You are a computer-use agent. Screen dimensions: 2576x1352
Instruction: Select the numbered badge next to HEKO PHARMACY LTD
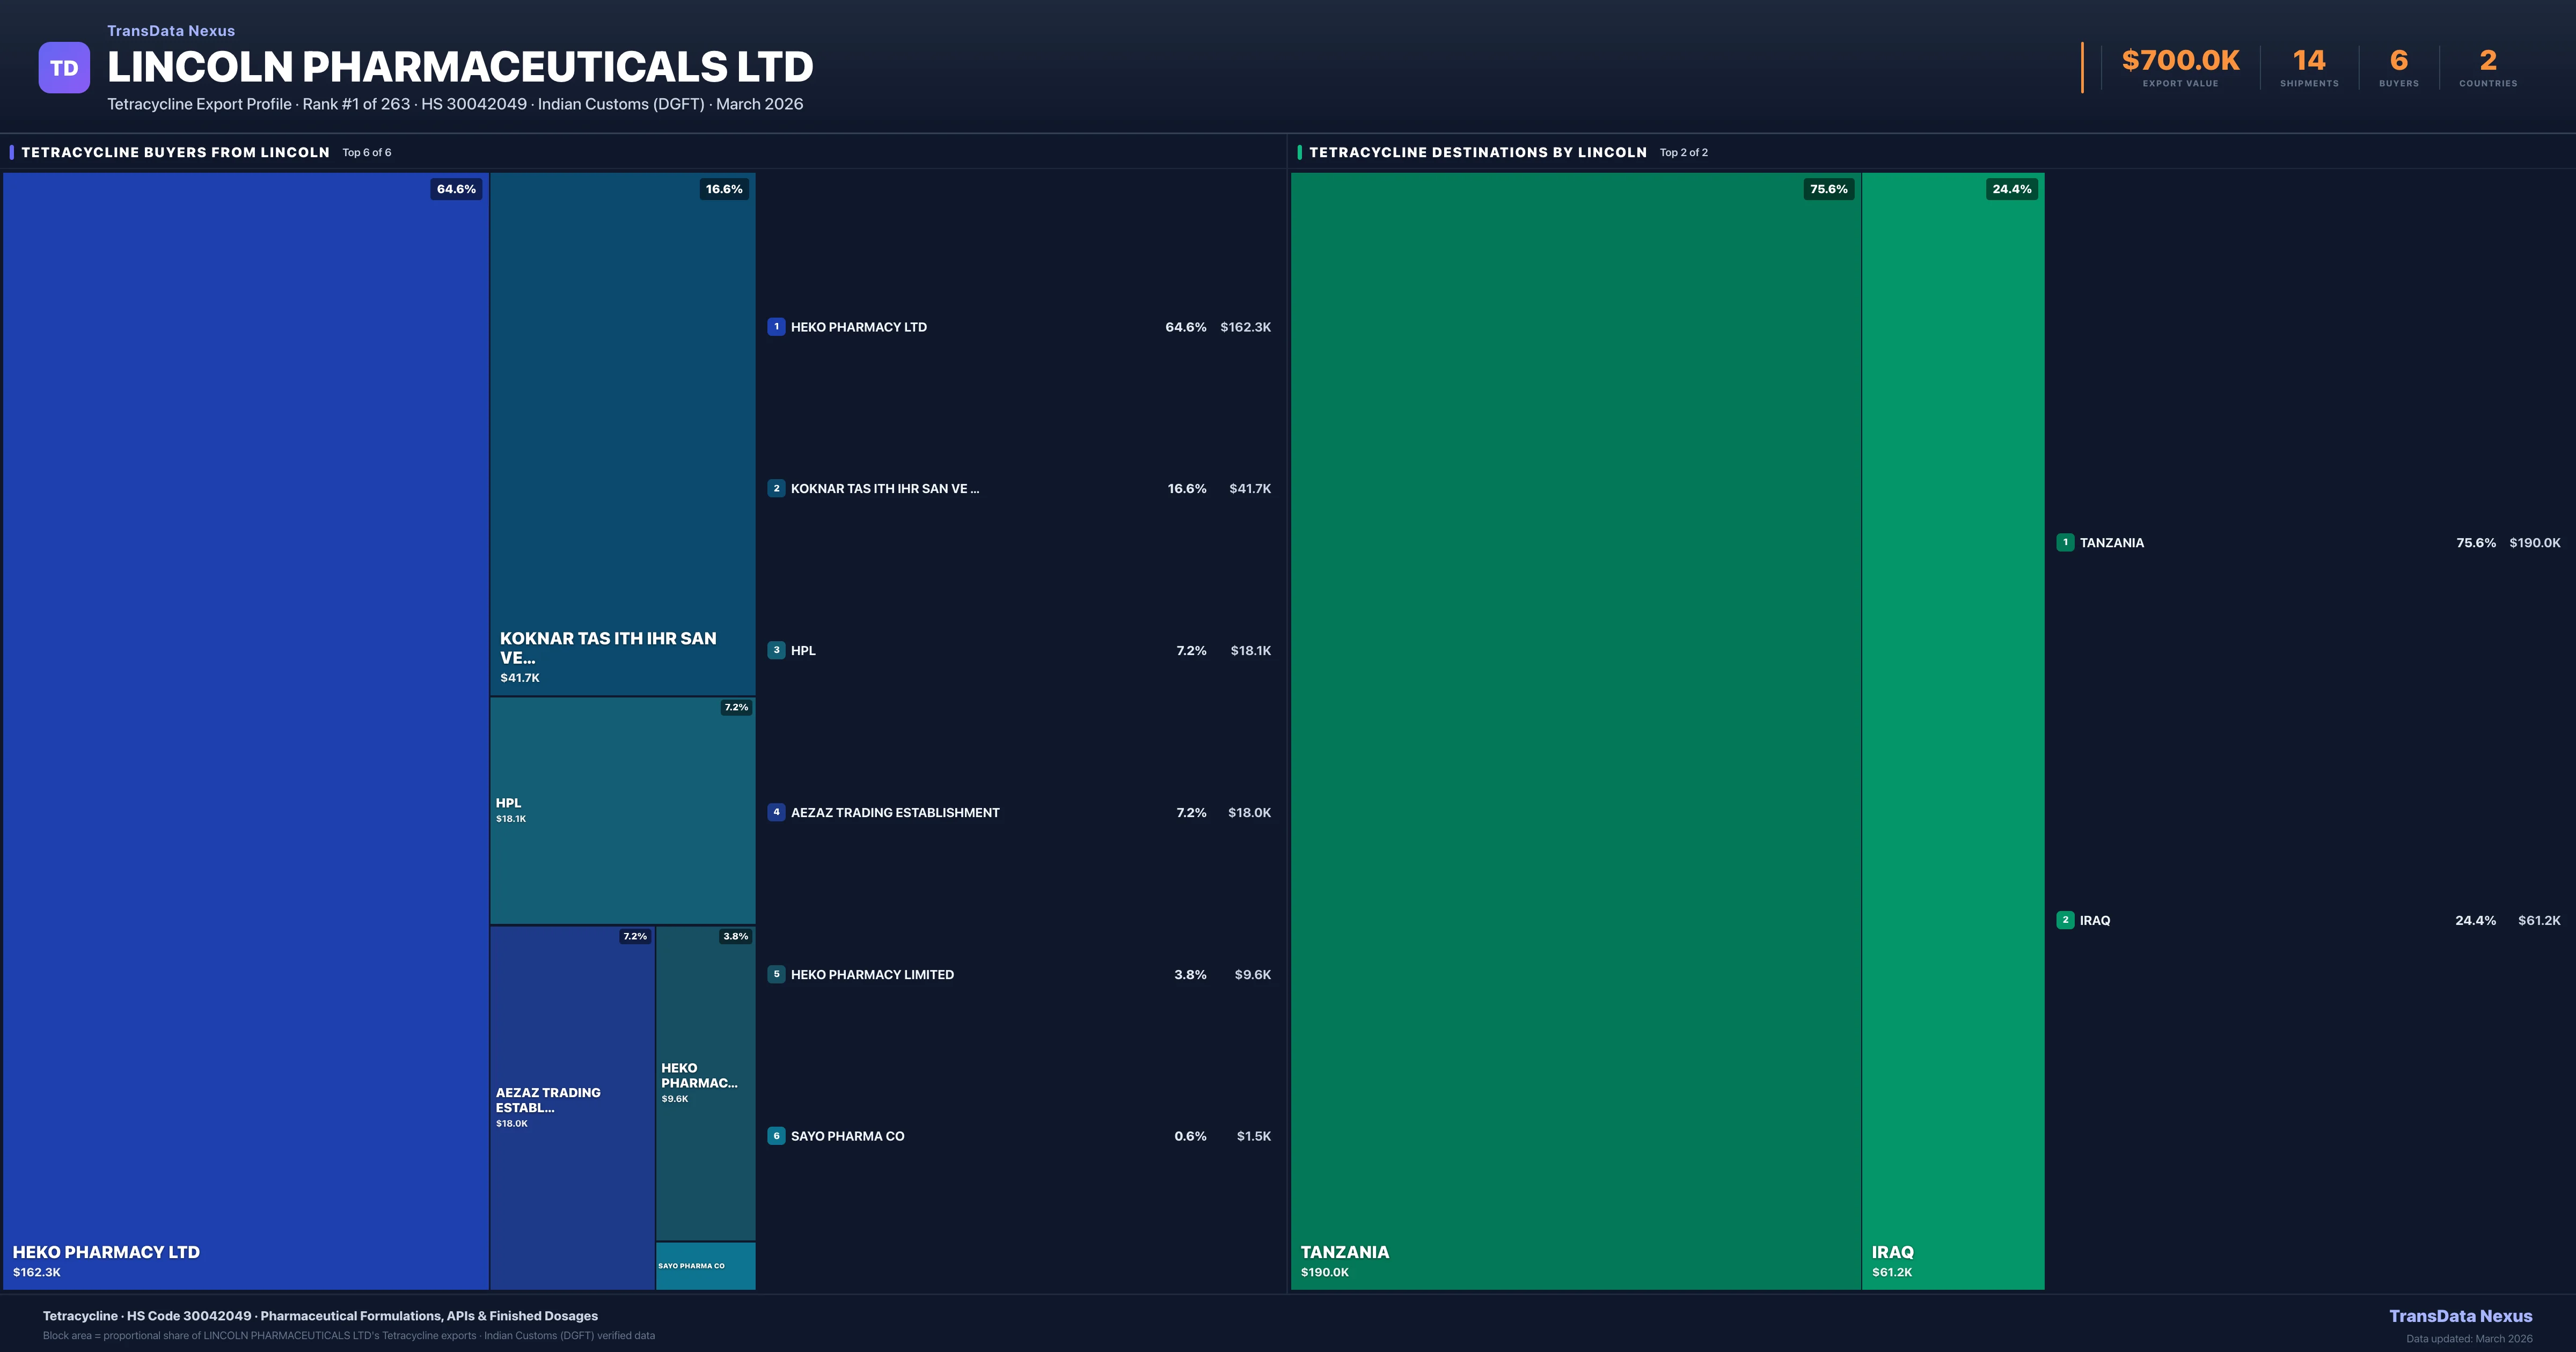tap(777, 326)
